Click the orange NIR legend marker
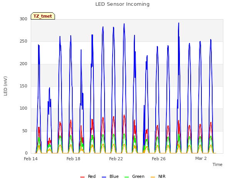 (153, 177)
